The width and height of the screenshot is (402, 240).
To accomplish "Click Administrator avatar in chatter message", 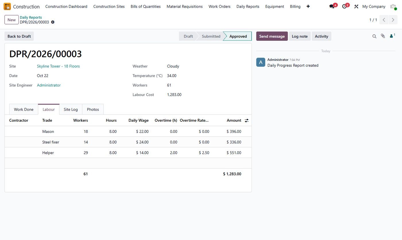I will coord(260,62).
